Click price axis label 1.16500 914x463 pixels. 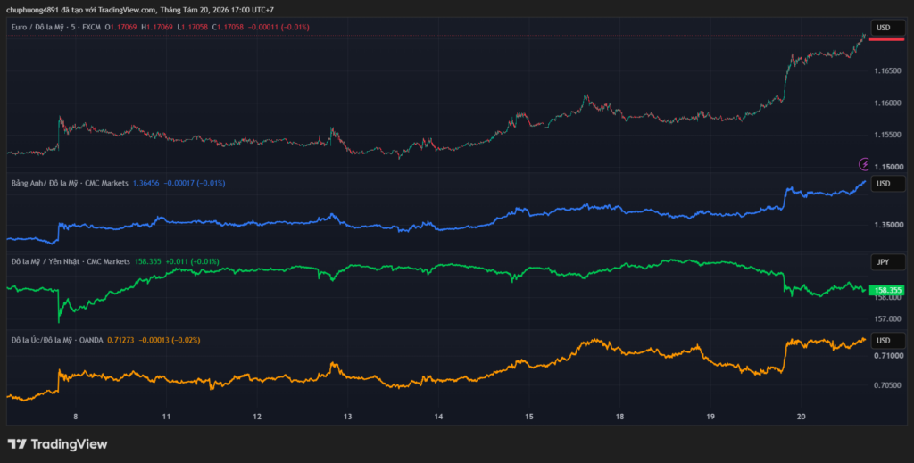[x=887, y=71]
